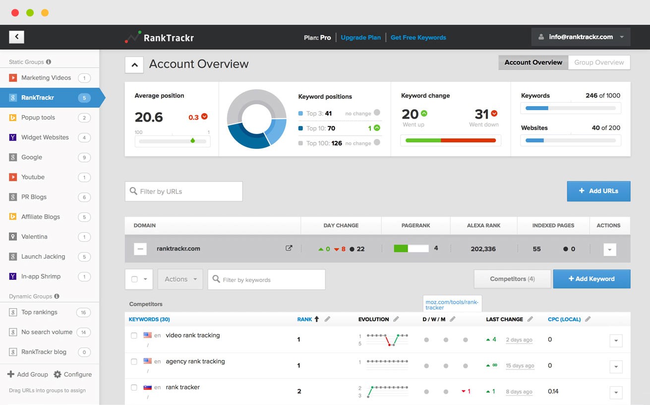The height and width of the screenshot is (405, 650).
Task: Click the back arrow button in top bar
Action: point(16,37)
